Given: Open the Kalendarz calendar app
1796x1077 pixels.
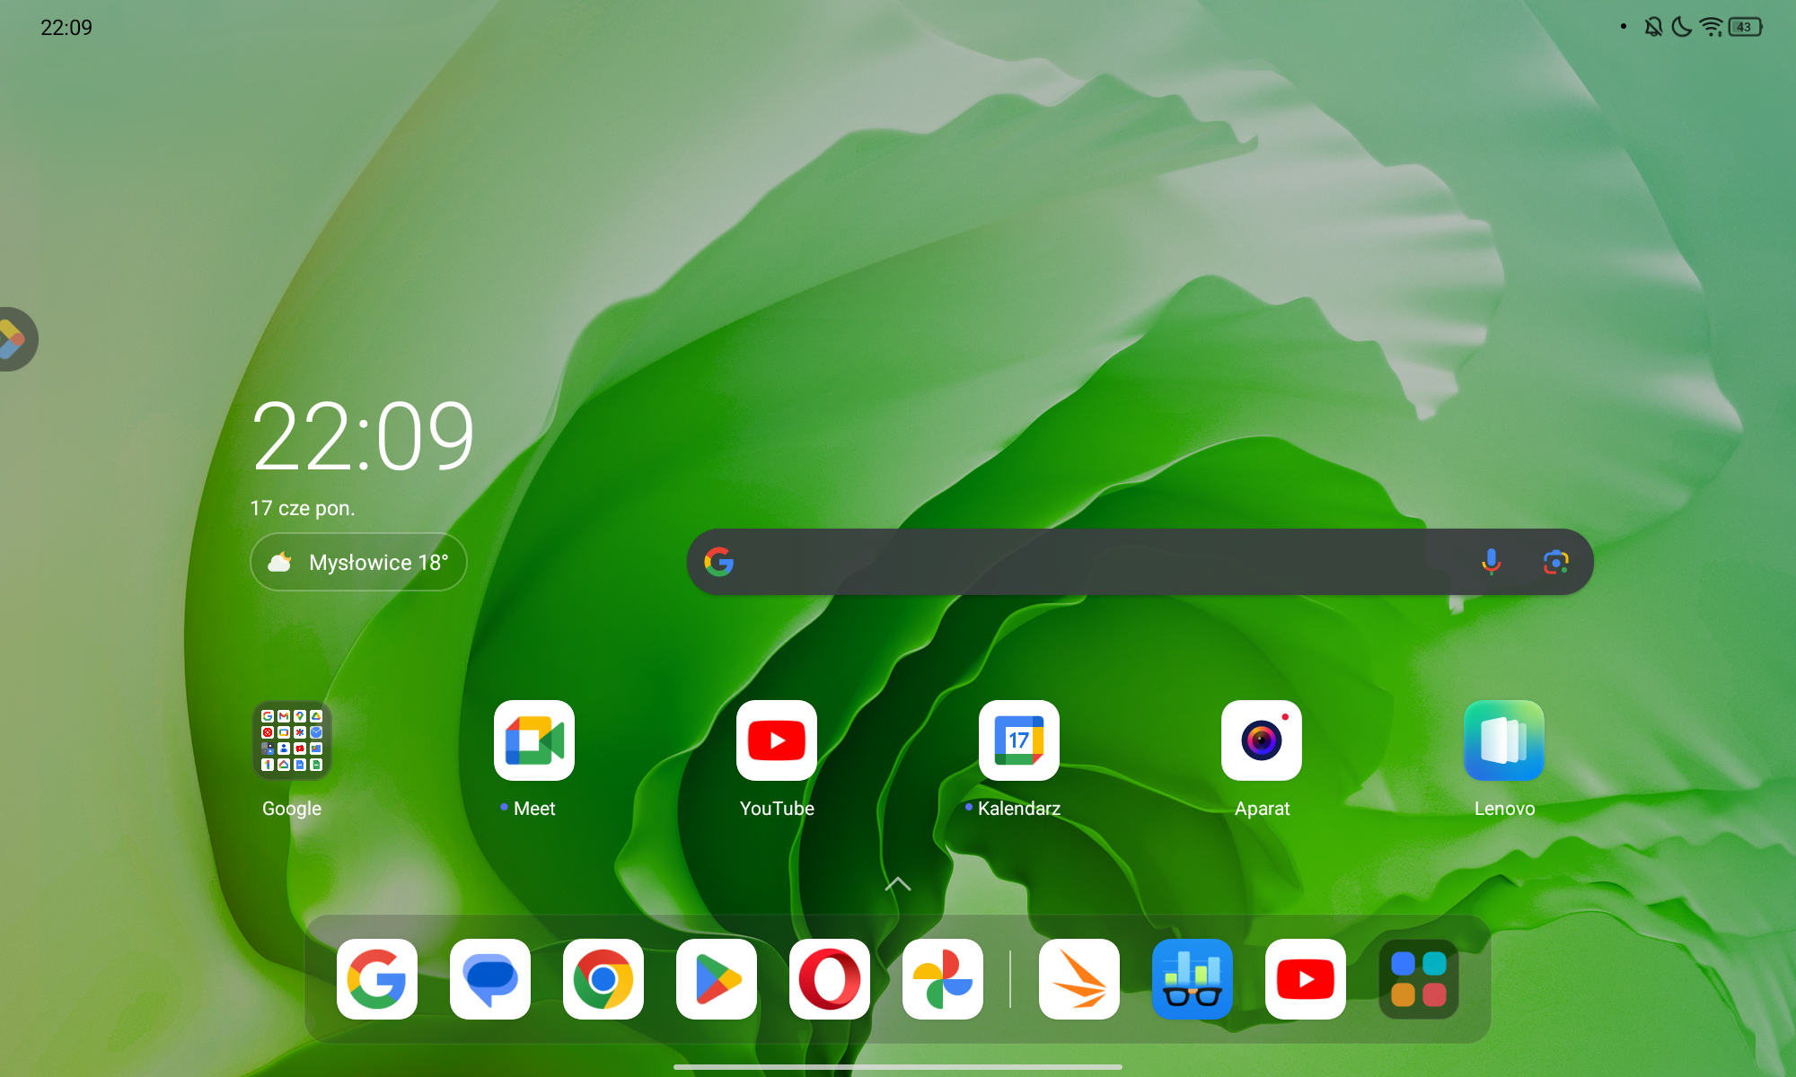Looking at the screenshot, I should click(1019, 741).
